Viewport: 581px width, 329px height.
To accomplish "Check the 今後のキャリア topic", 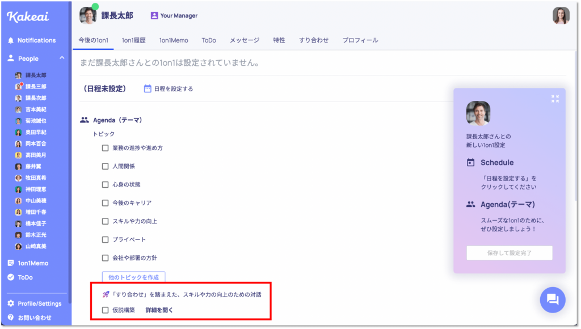I will (x=105, y=203).
